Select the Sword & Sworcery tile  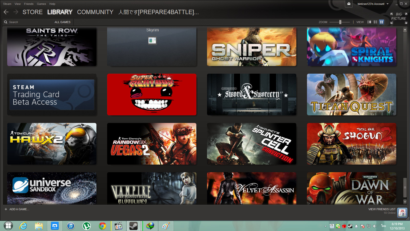click(x=252, y=94)
